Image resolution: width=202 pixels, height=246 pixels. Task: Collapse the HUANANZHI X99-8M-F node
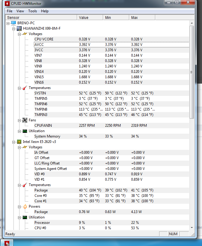pyautogui.click(x=14, y=29)
